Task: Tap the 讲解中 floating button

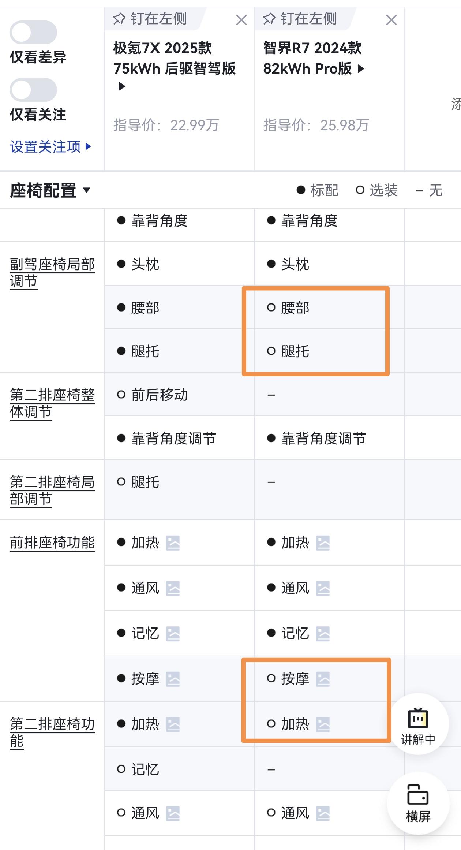Action: (x=418, y=724)
